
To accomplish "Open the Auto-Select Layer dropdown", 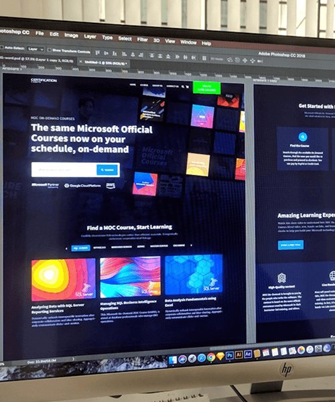I will [36, 49].
